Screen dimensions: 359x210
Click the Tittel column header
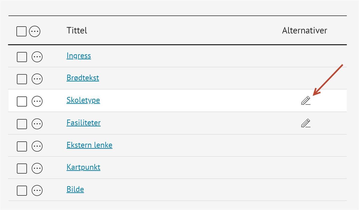point(77,30)
